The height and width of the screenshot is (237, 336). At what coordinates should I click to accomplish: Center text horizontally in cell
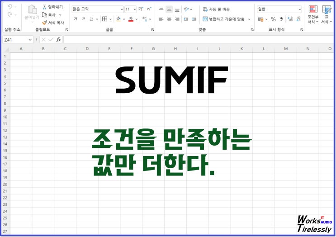coord(169,19)
